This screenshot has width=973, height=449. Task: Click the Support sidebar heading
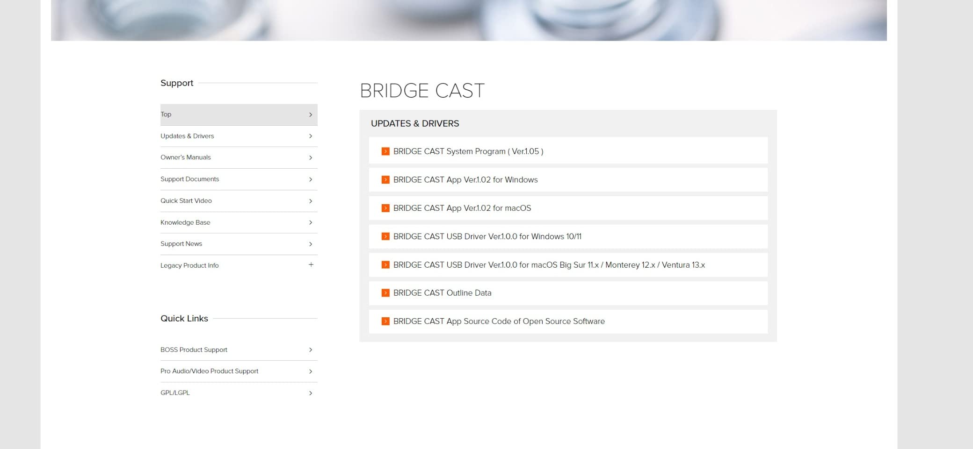coord(177,83)
